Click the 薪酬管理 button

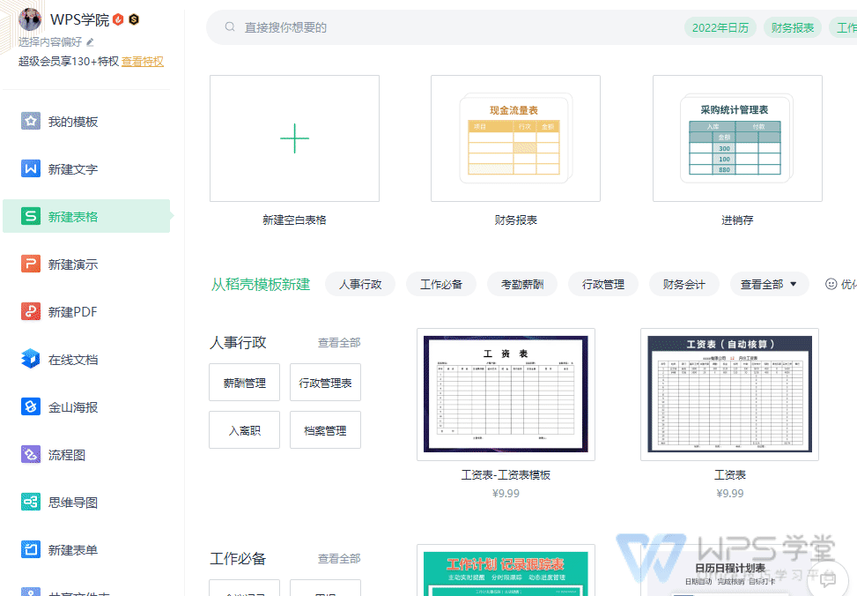pyautogui.click(x=244, y=383)
